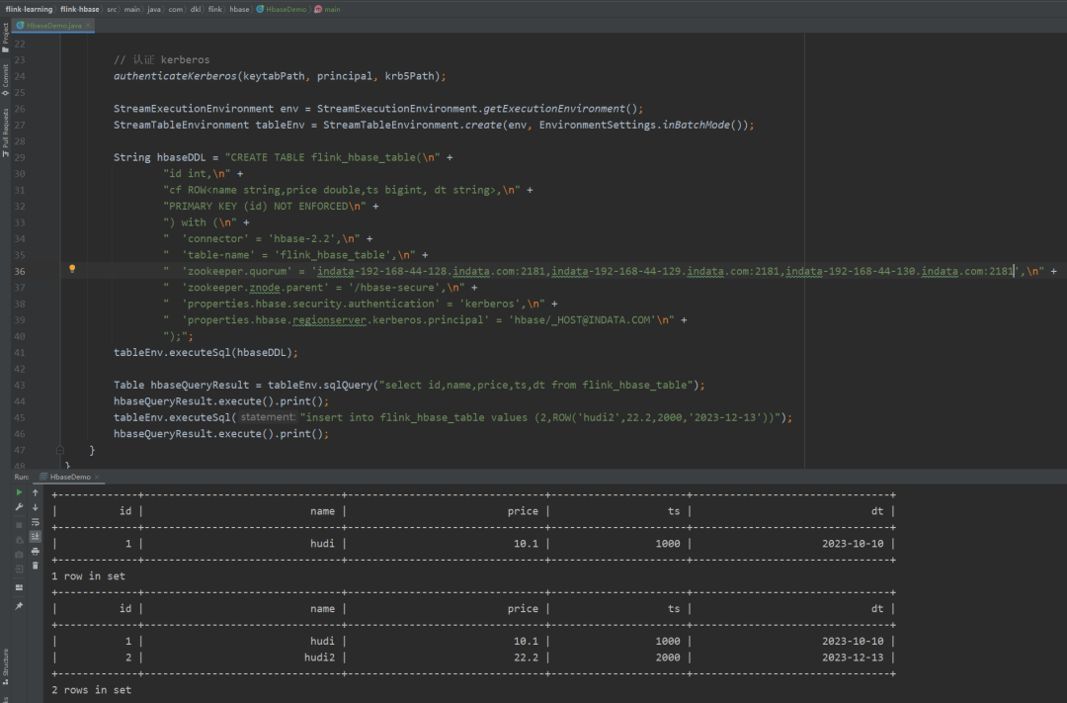This screenshot has width=1067, height=703.
Task: Open run configuration via the wrench icon
Action: [18, 506]
